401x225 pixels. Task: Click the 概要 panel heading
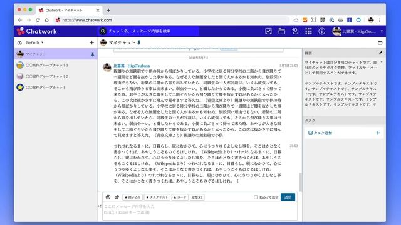(x=308, y=53)
